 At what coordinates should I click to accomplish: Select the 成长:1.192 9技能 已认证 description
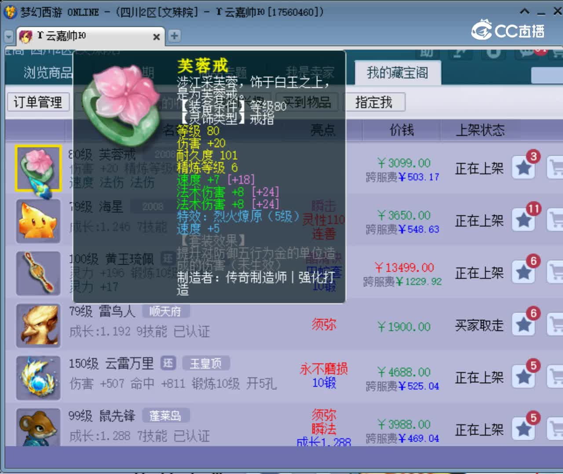tap(139, 332)
